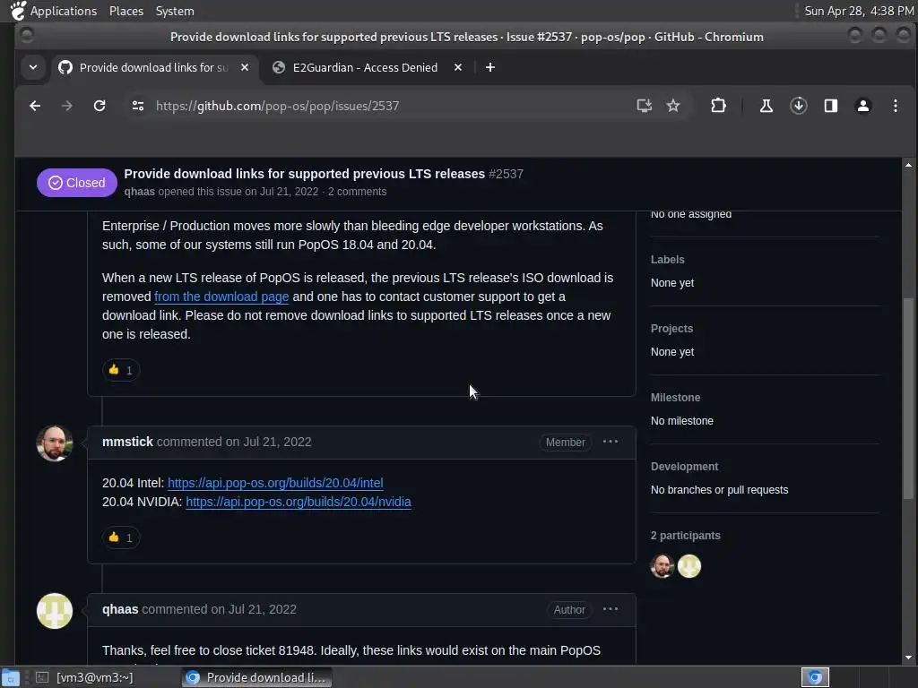Click the issue title text
The width and height of the screenshot is (918, 688).
305,174
